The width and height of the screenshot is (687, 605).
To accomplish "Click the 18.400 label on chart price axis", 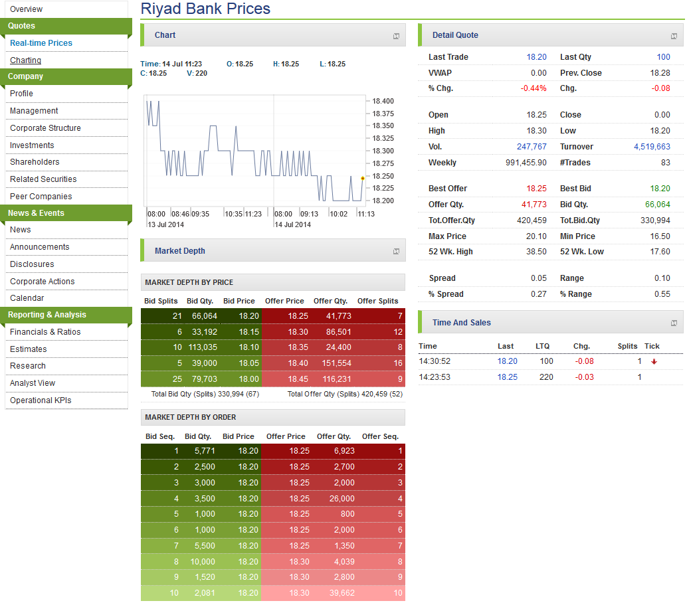I will pyautogui.click(x=383, y=101).
